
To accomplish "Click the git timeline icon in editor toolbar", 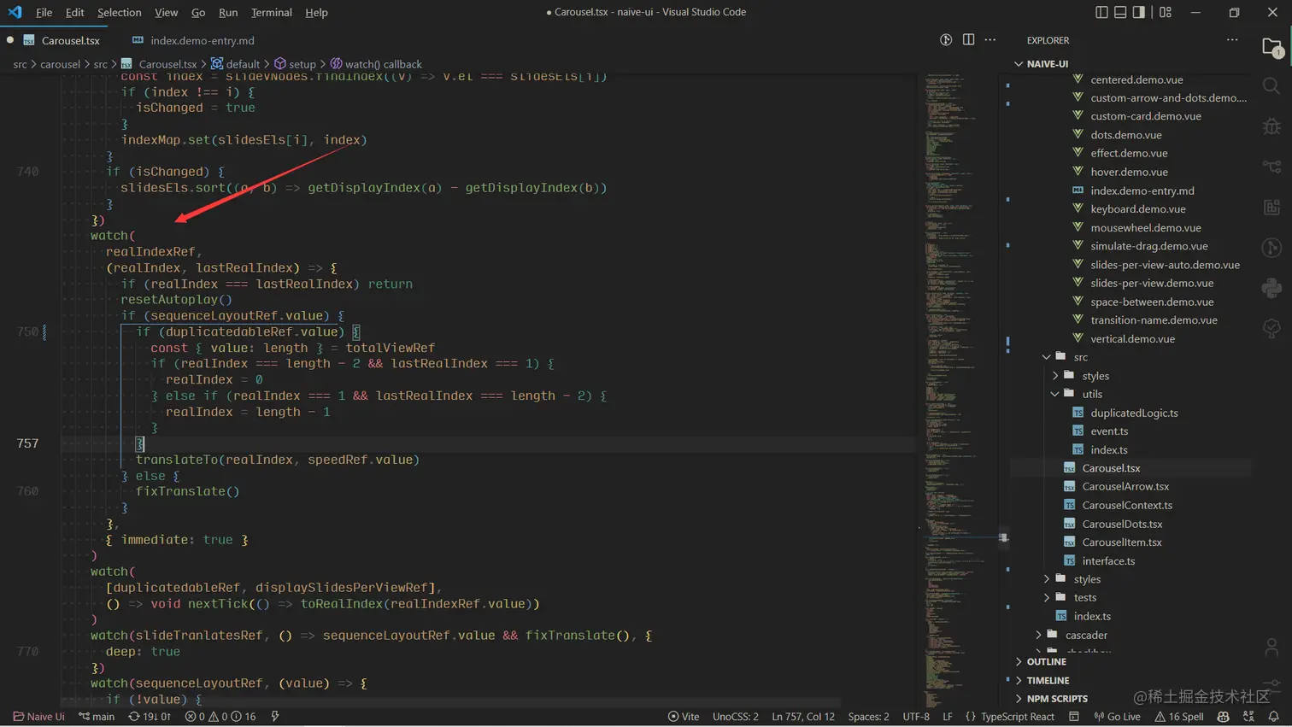I will click(x=946, y=39).
